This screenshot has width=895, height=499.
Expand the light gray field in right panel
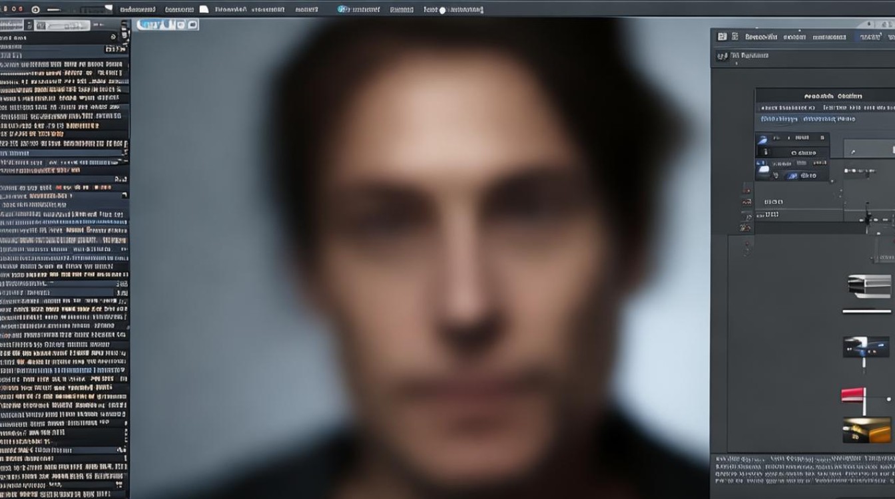coord(869,148)
